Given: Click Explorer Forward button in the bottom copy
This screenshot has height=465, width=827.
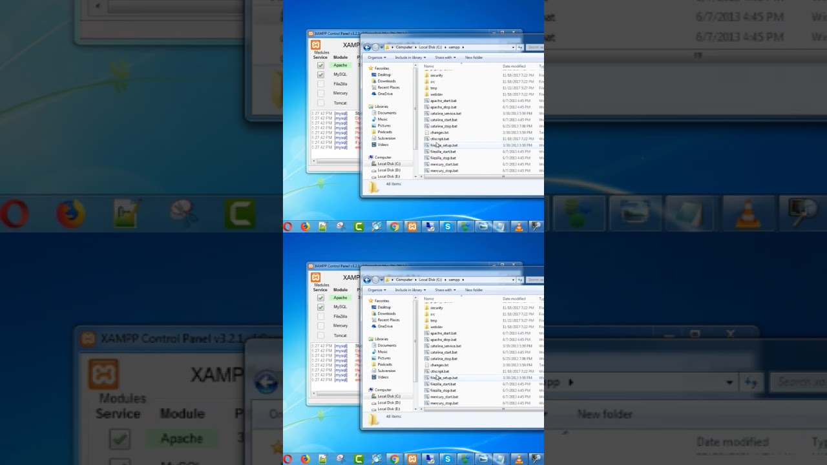Looking at the screenshot, I should [375, 280].
